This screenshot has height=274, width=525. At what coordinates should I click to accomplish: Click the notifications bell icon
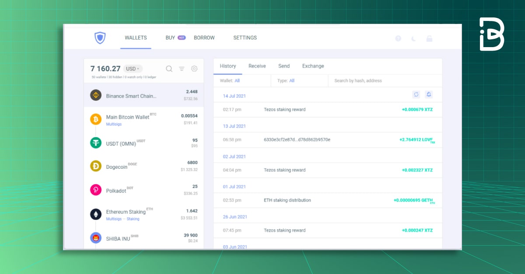point(428,94)
